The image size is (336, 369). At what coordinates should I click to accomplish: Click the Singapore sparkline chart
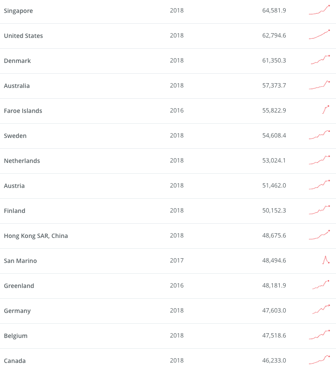click(x=319, y=10)
